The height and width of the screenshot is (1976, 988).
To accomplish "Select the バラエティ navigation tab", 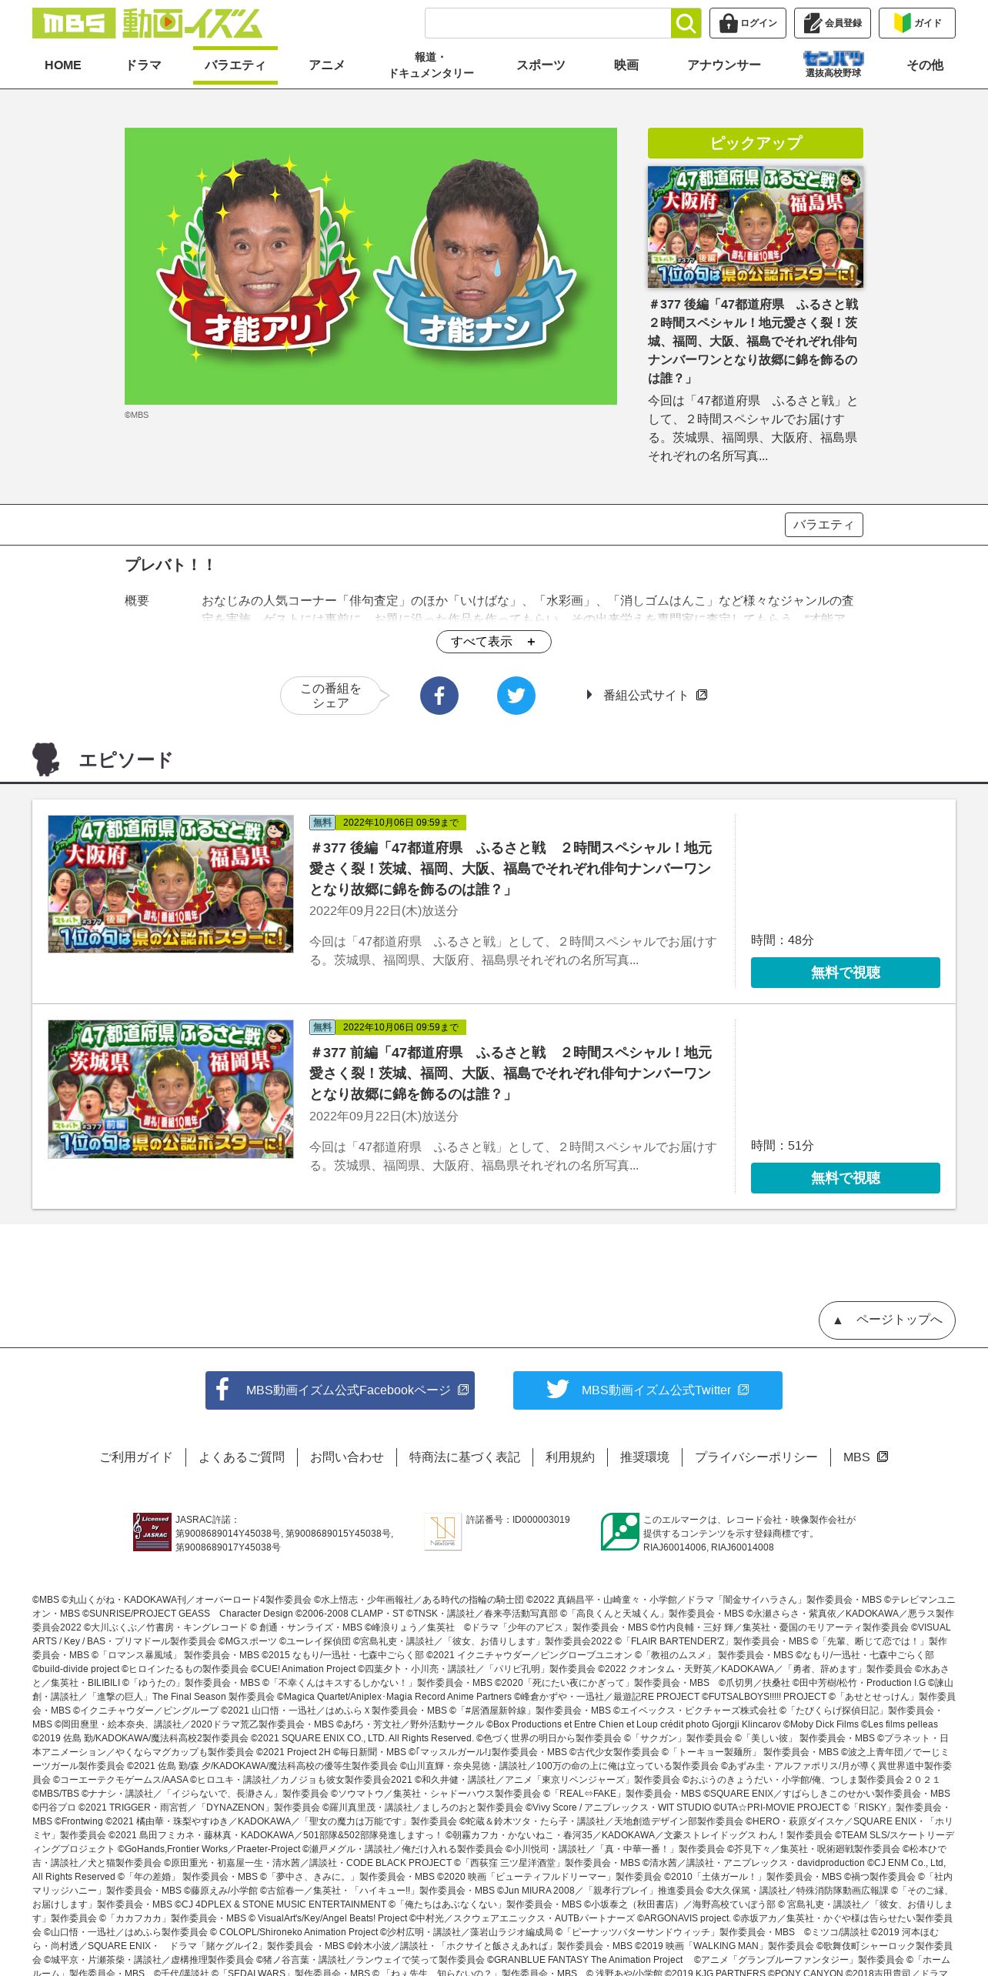I will click(235, 65).
